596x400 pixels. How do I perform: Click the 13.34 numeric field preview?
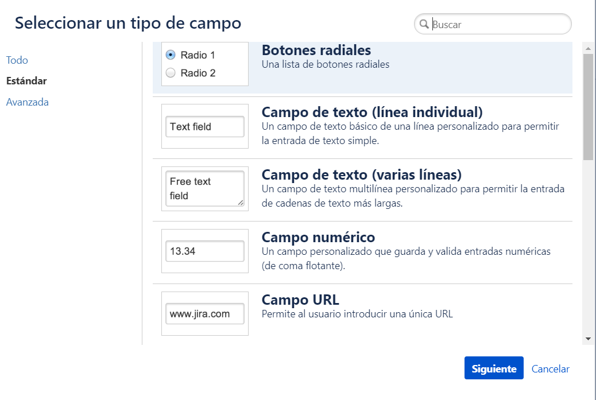click(x=205, y=251)
